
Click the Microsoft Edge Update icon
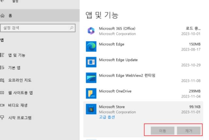pyautogui.click(x=90, y=62)
